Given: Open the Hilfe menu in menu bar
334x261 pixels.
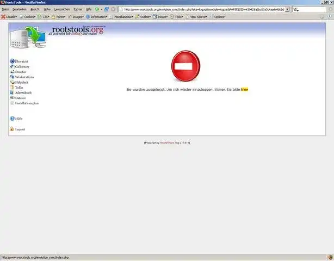Looking at the screenshot, I should click(89, 9).
